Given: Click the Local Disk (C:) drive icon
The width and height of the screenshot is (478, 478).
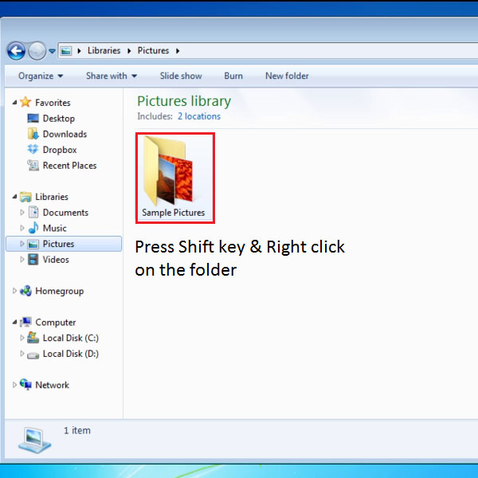Looking at the screenshot, I should (33, 338).
